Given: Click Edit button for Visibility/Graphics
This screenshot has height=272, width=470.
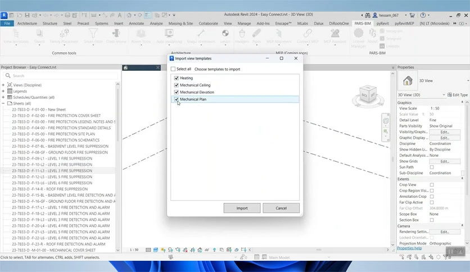Looking at the screenshot, I should (x=445, y=132).
